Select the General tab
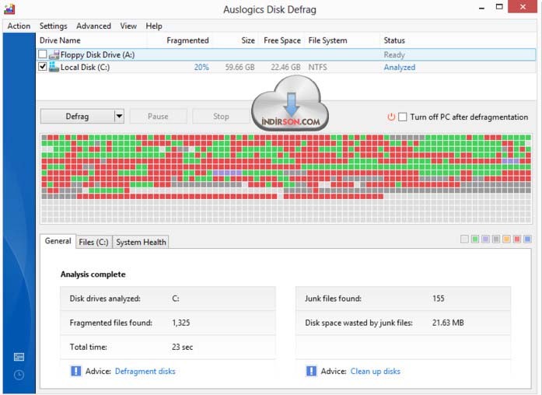This screenshot has width=542, height=395. [58, 241]
